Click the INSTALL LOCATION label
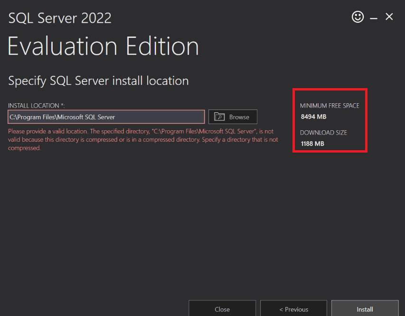Screen dimensions: 405x316 coord(36,106)
